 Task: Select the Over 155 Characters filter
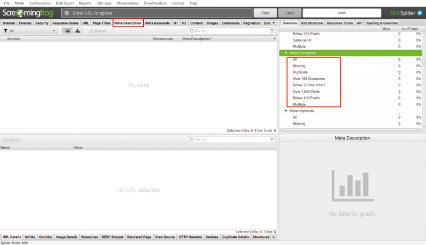point(309,79)
